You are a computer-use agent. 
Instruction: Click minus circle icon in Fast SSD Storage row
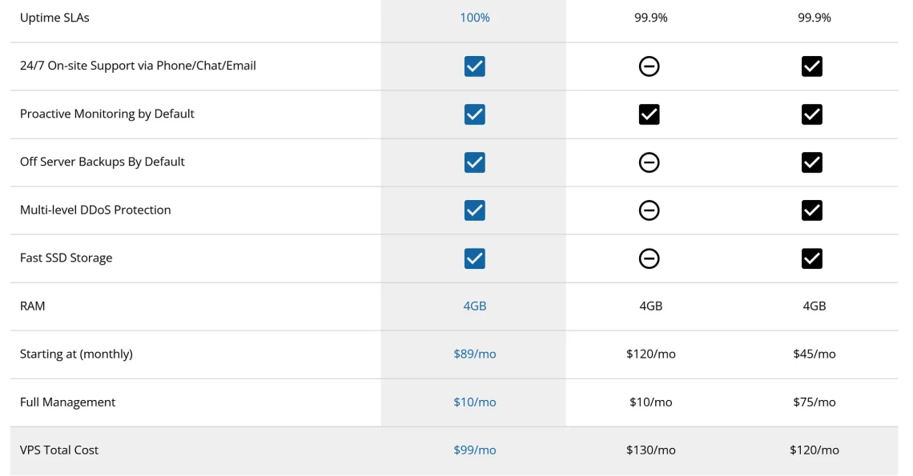(650, 258)
